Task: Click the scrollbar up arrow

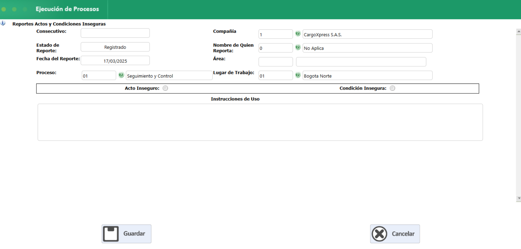Action: point(519,31)
